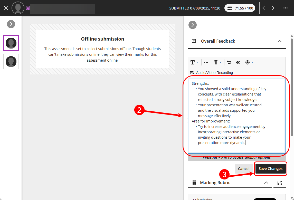Image resolution: width=294 pixels, height=200 pixels.
Task: Close the submission view with X
Action: (x=6, y=8)
